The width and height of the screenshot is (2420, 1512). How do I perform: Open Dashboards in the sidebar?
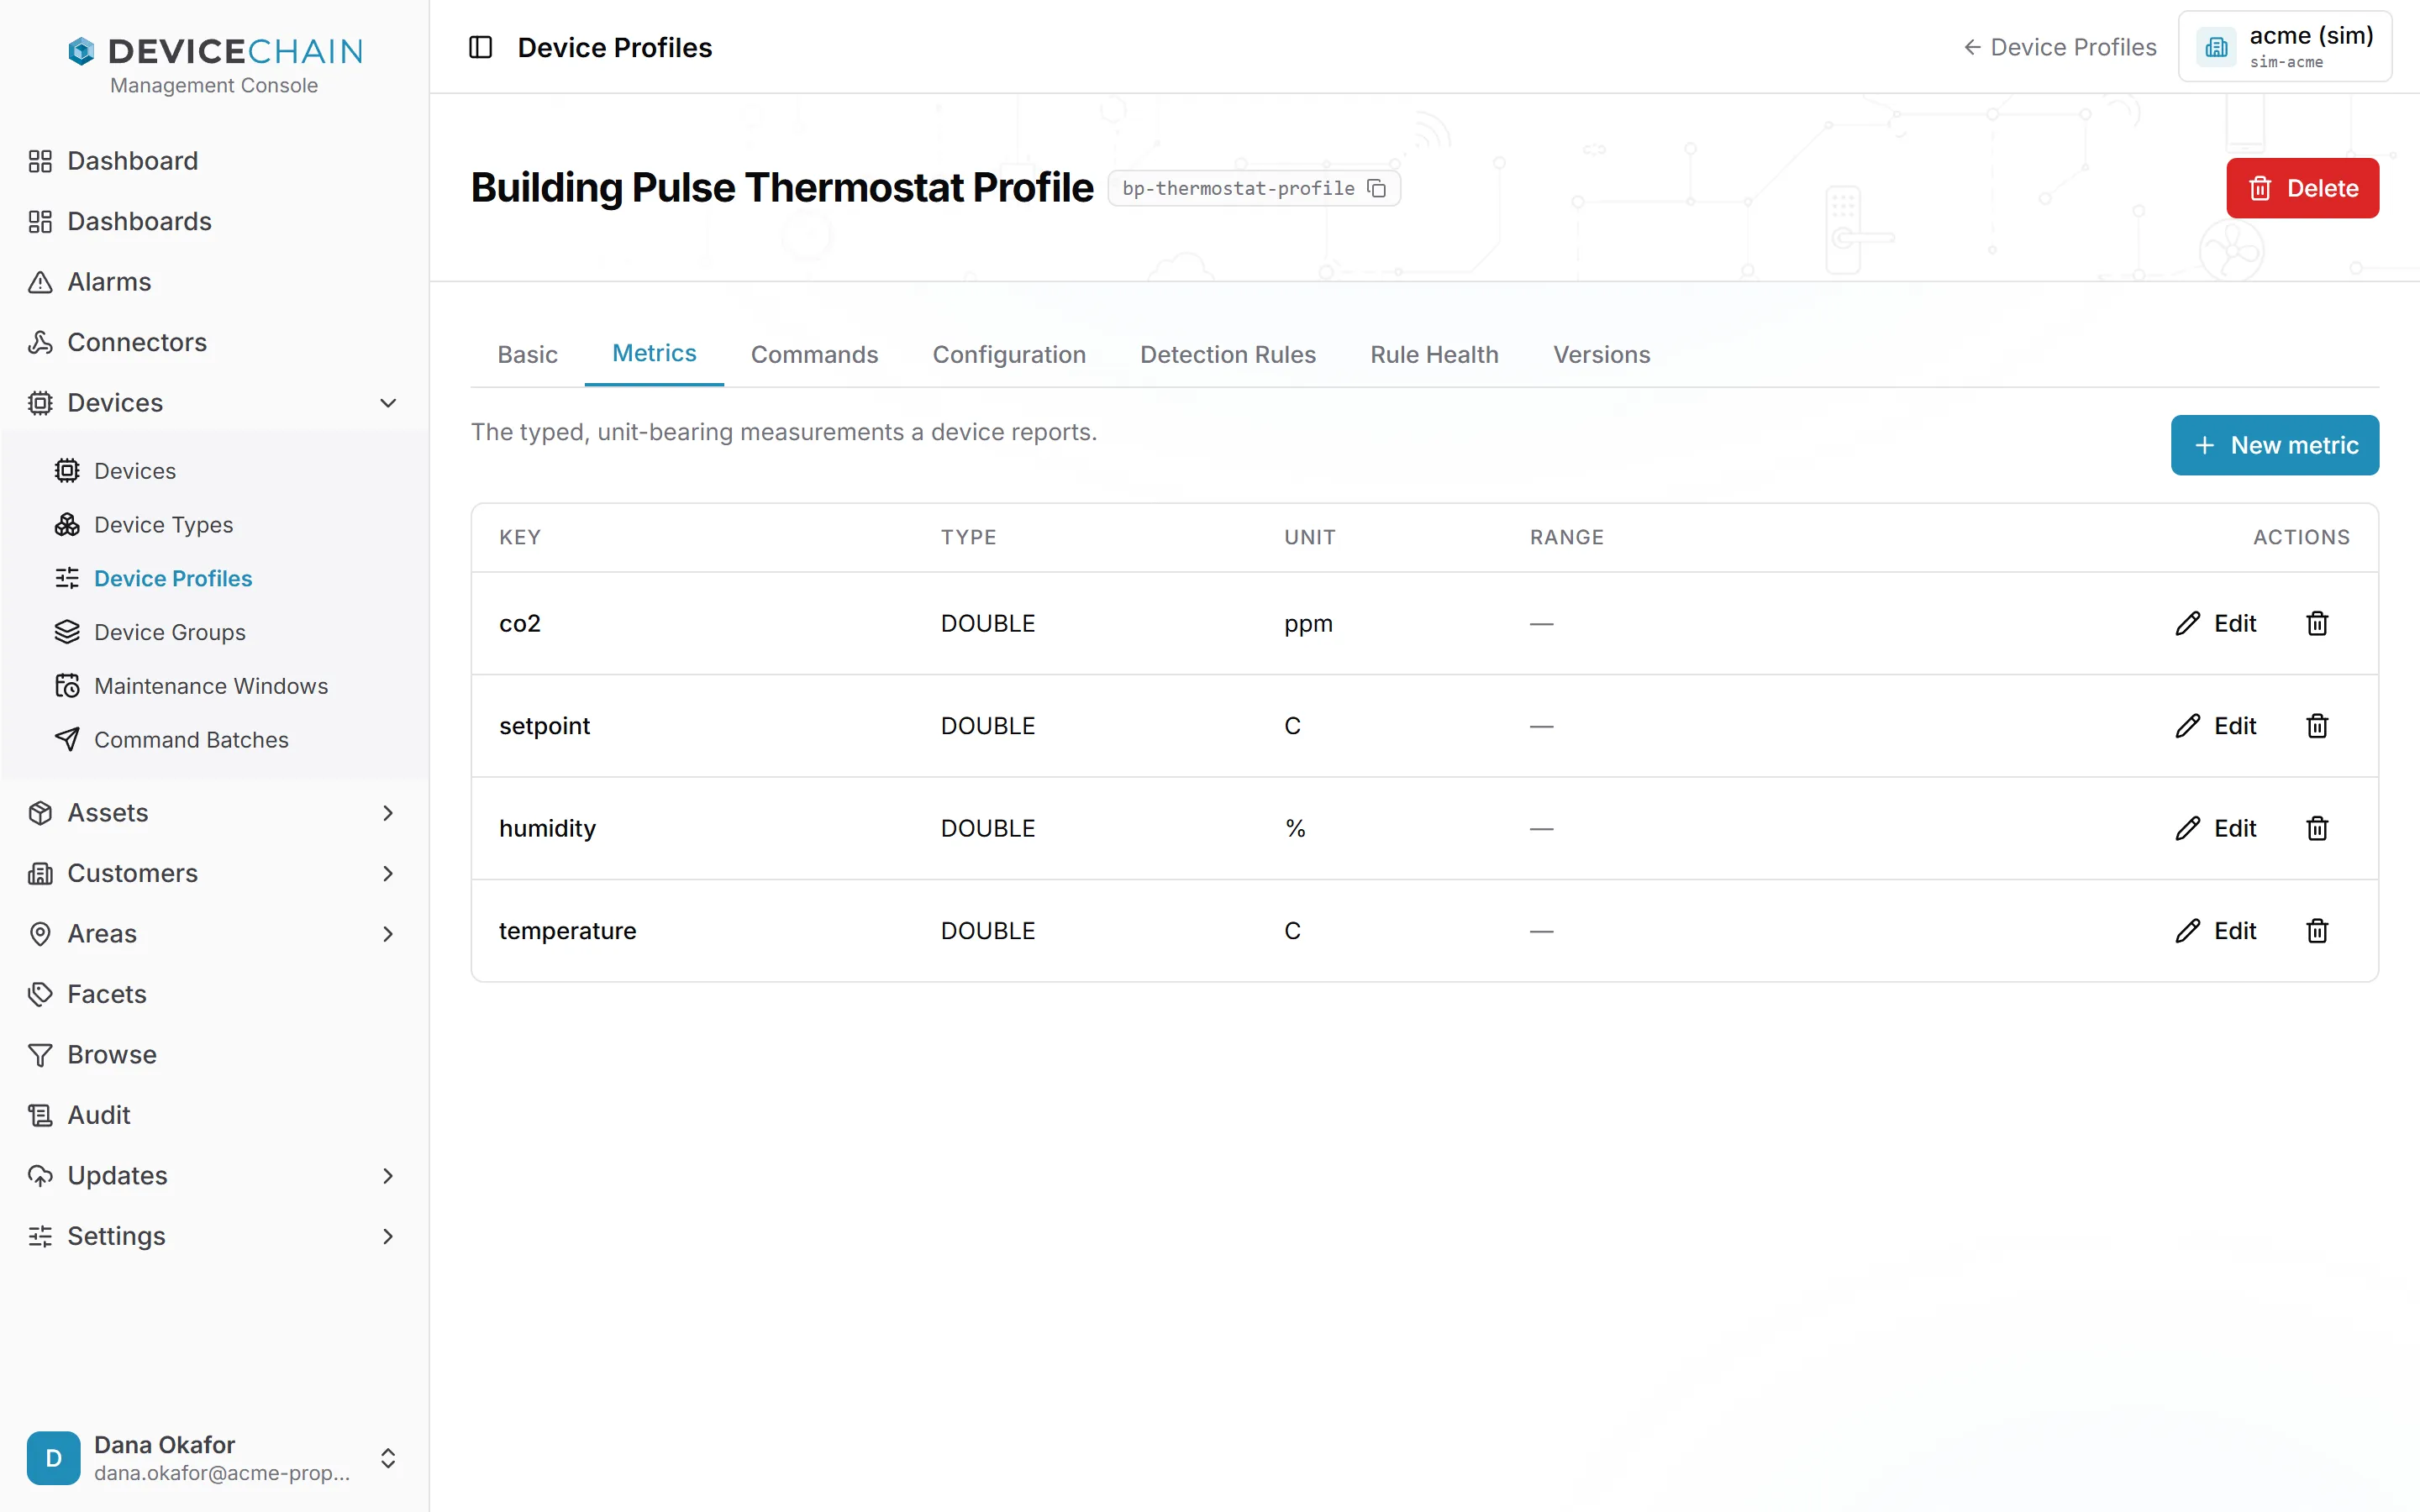pyautogui.click(x=214, y=221)
